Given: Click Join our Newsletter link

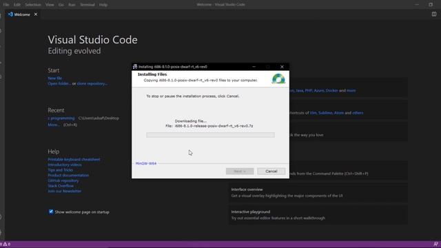Looking at the screenshot, I should pos(64,192).
